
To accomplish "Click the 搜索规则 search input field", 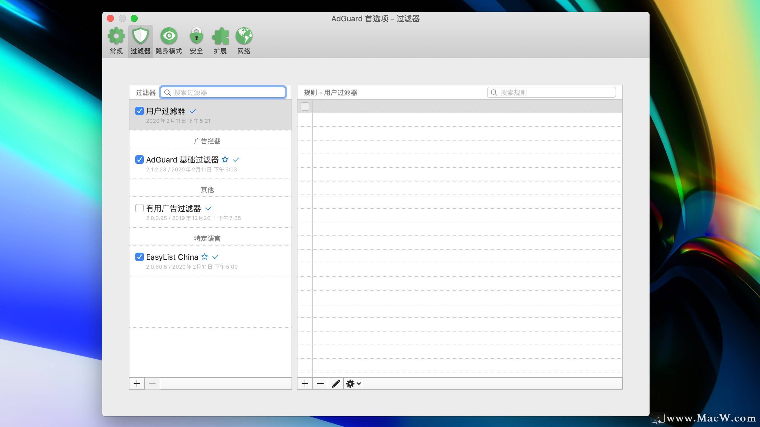I will tap(552, 92).
